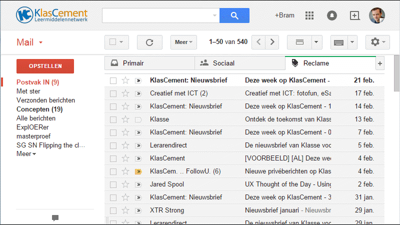Screen dimensions: 400x225
Task: Click the KlasCement logo
Action: coord(52,15)
